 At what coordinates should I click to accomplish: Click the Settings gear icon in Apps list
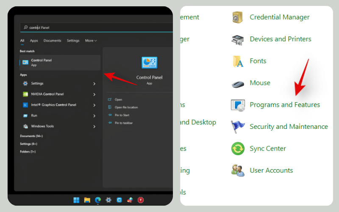tap(25, 84)
